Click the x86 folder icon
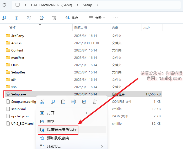Screen dimensions: 183x149 [x=8, y=87]
